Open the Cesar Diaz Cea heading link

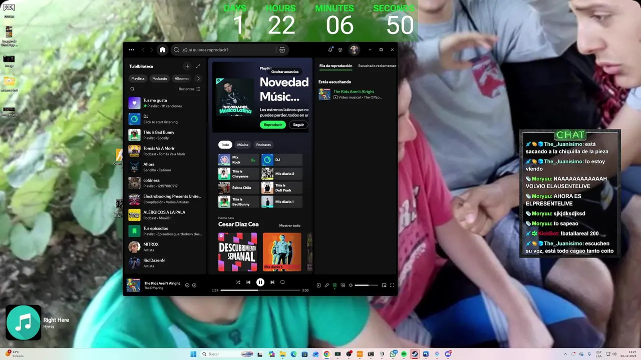click(x=238, y=224)
